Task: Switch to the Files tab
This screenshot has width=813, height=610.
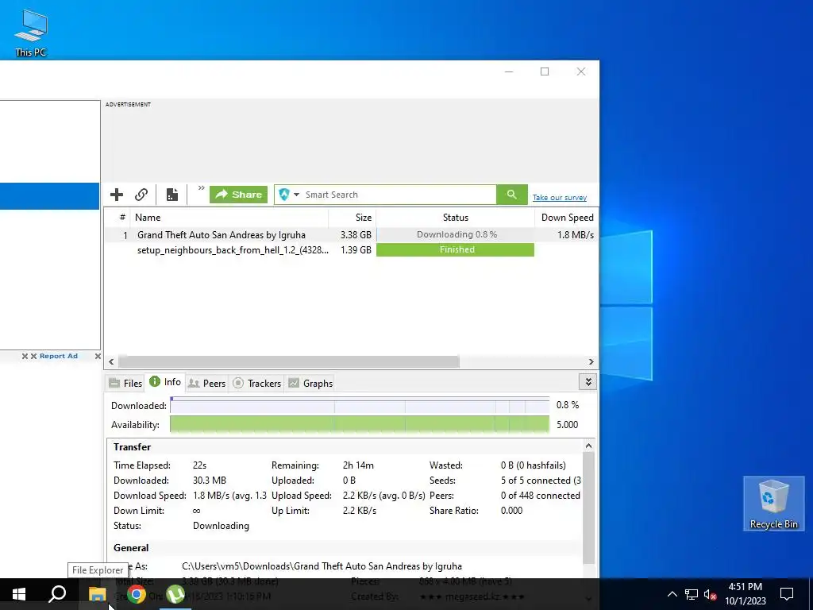Action: click(125, 383)
